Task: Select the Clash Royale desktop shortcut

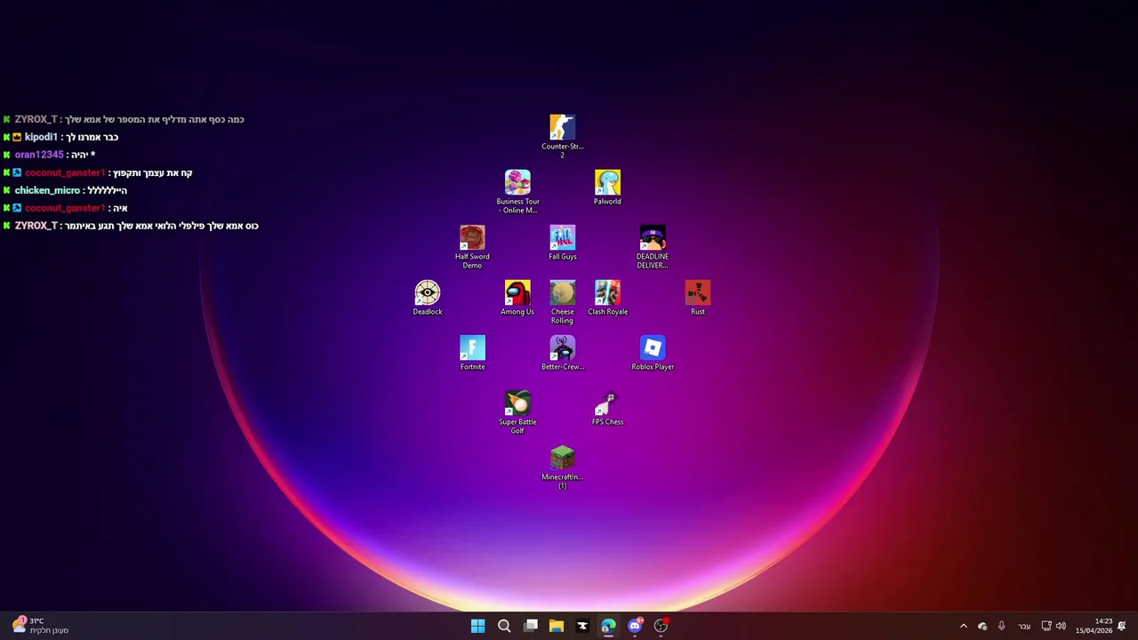Action: click(607, 298)
